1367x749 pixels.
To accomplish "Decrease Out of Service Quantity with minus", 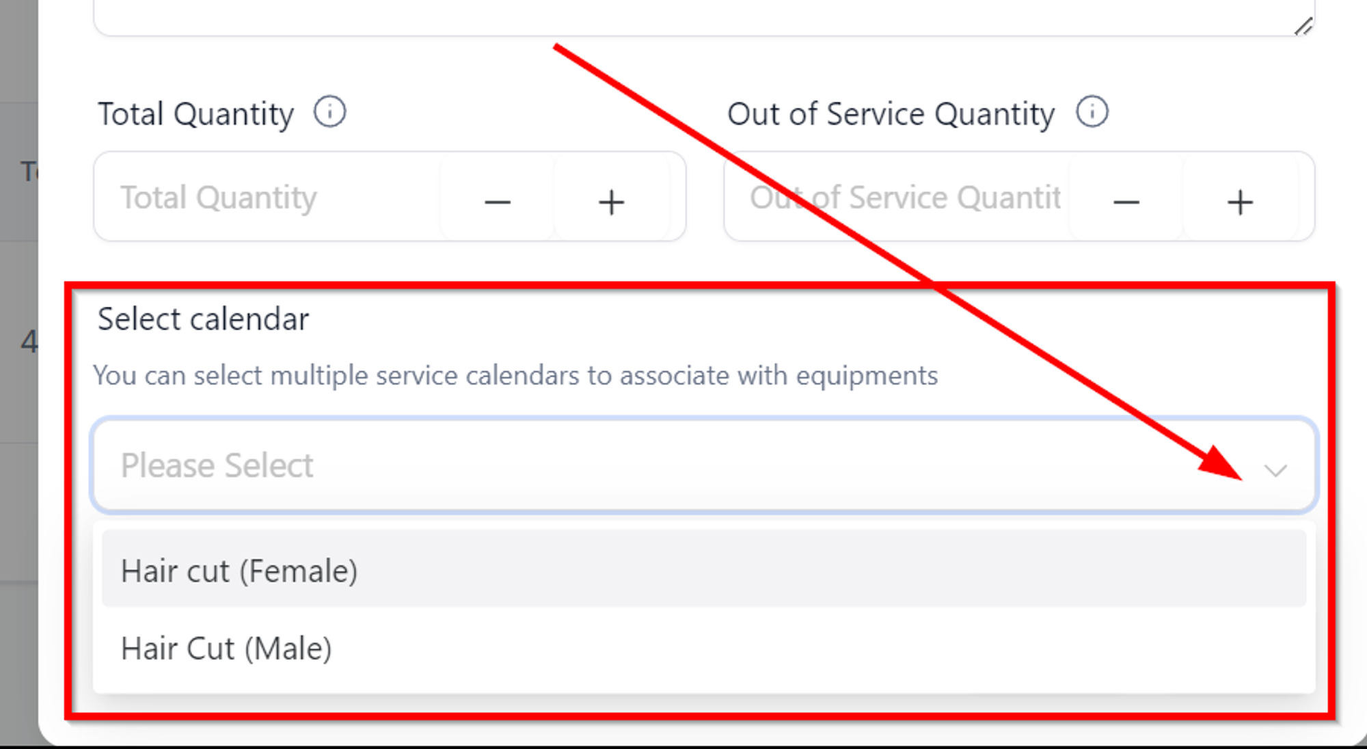I will (1126, 202).
